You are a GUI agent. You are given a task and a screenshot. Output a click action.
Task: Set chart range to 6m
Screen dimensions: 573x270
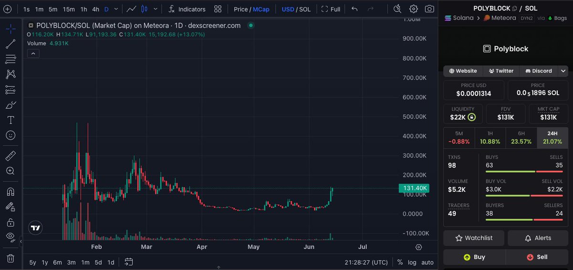tap(57, 262)
